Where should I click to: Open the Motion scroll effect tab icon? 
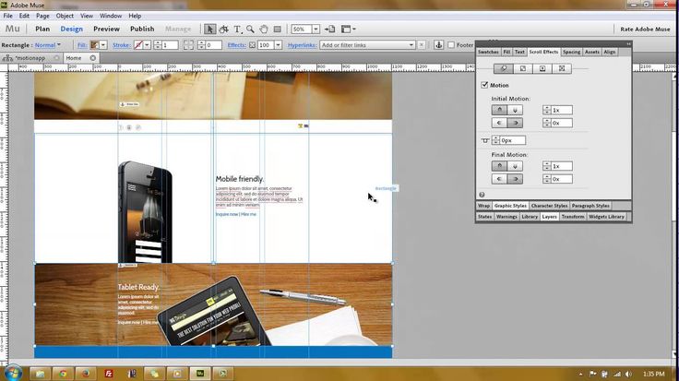(504, 68)
